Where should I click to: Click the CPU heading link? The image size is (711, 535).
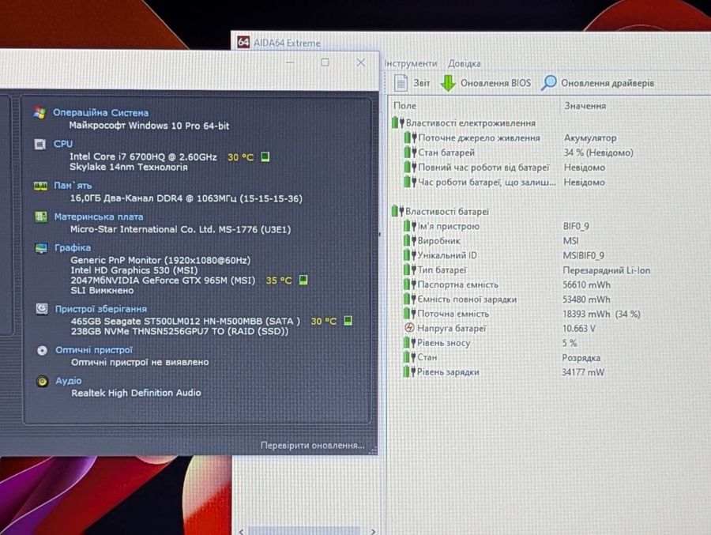tap(62, 144)
